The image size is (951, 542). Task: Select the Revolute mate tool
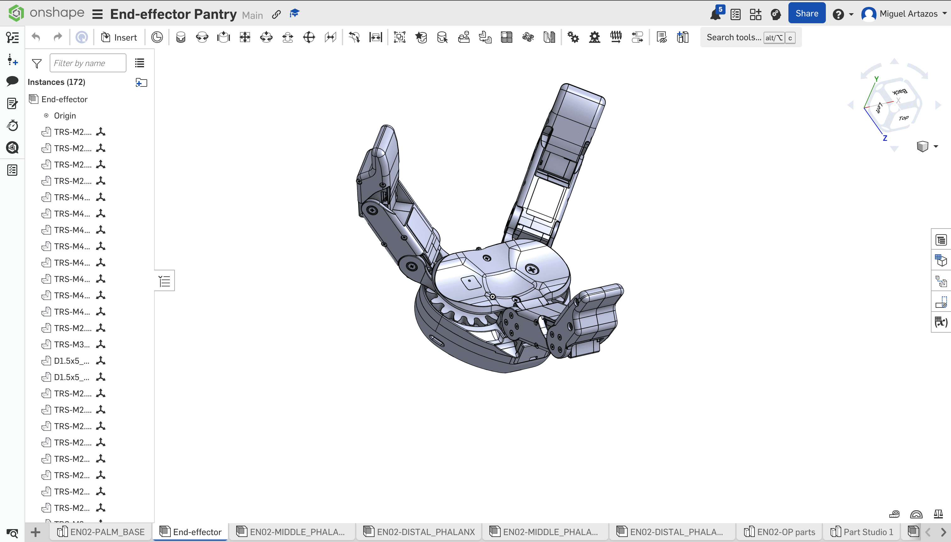[x=202, y=37]
